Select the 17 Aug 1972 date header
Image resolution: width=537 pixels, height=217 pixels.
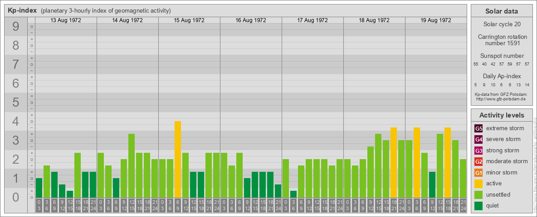click(x=312, y=20)
